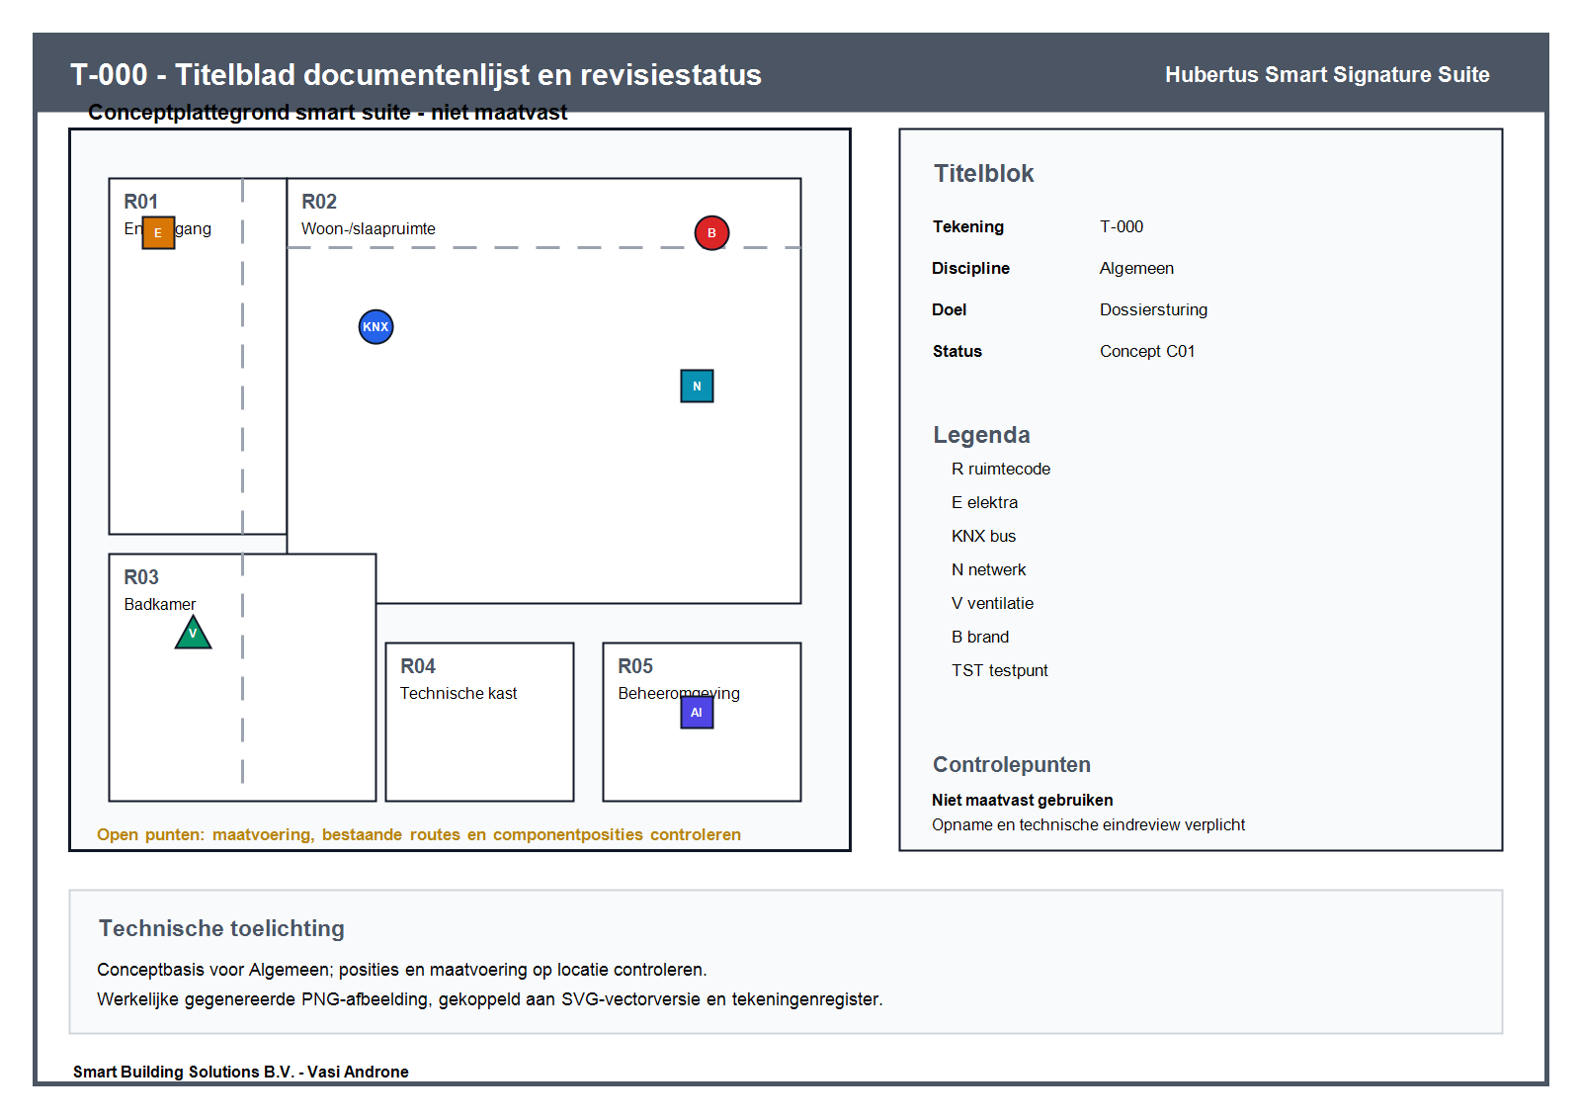Select the legend entry TST testpunt
This screenshot has height=1118, width=1581.
click(x=999, y=670)
